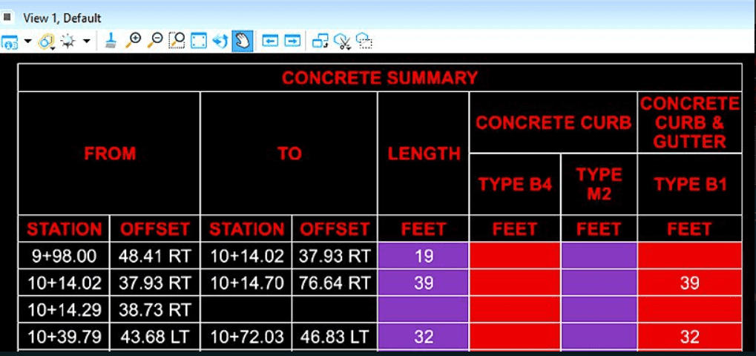Click the FROM header cell
Viewport: 756px width, 356px height.
(x=110, y=154)
